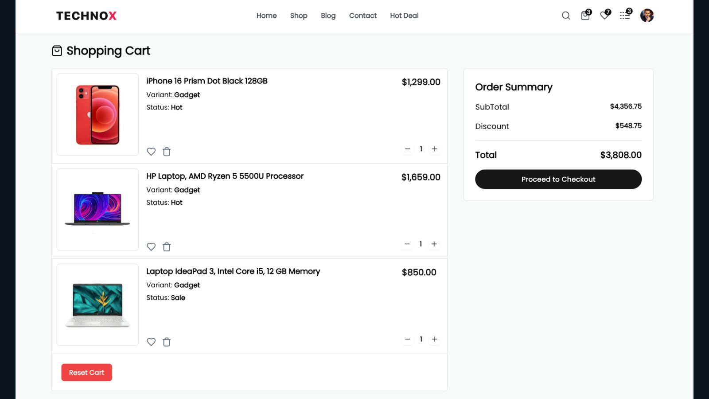Screen dimensions: 709x399
Task: Decrease iPhone 16 quantity with minus button
Action: (x=408, y=149)
